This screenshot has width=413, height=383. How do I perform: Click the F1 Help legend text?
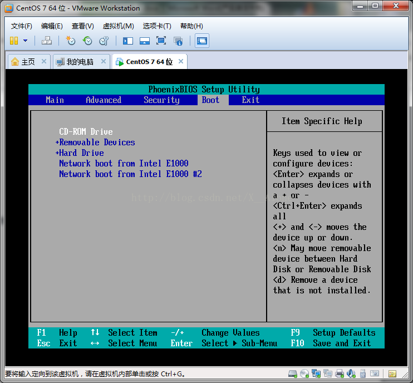point(57,333)
